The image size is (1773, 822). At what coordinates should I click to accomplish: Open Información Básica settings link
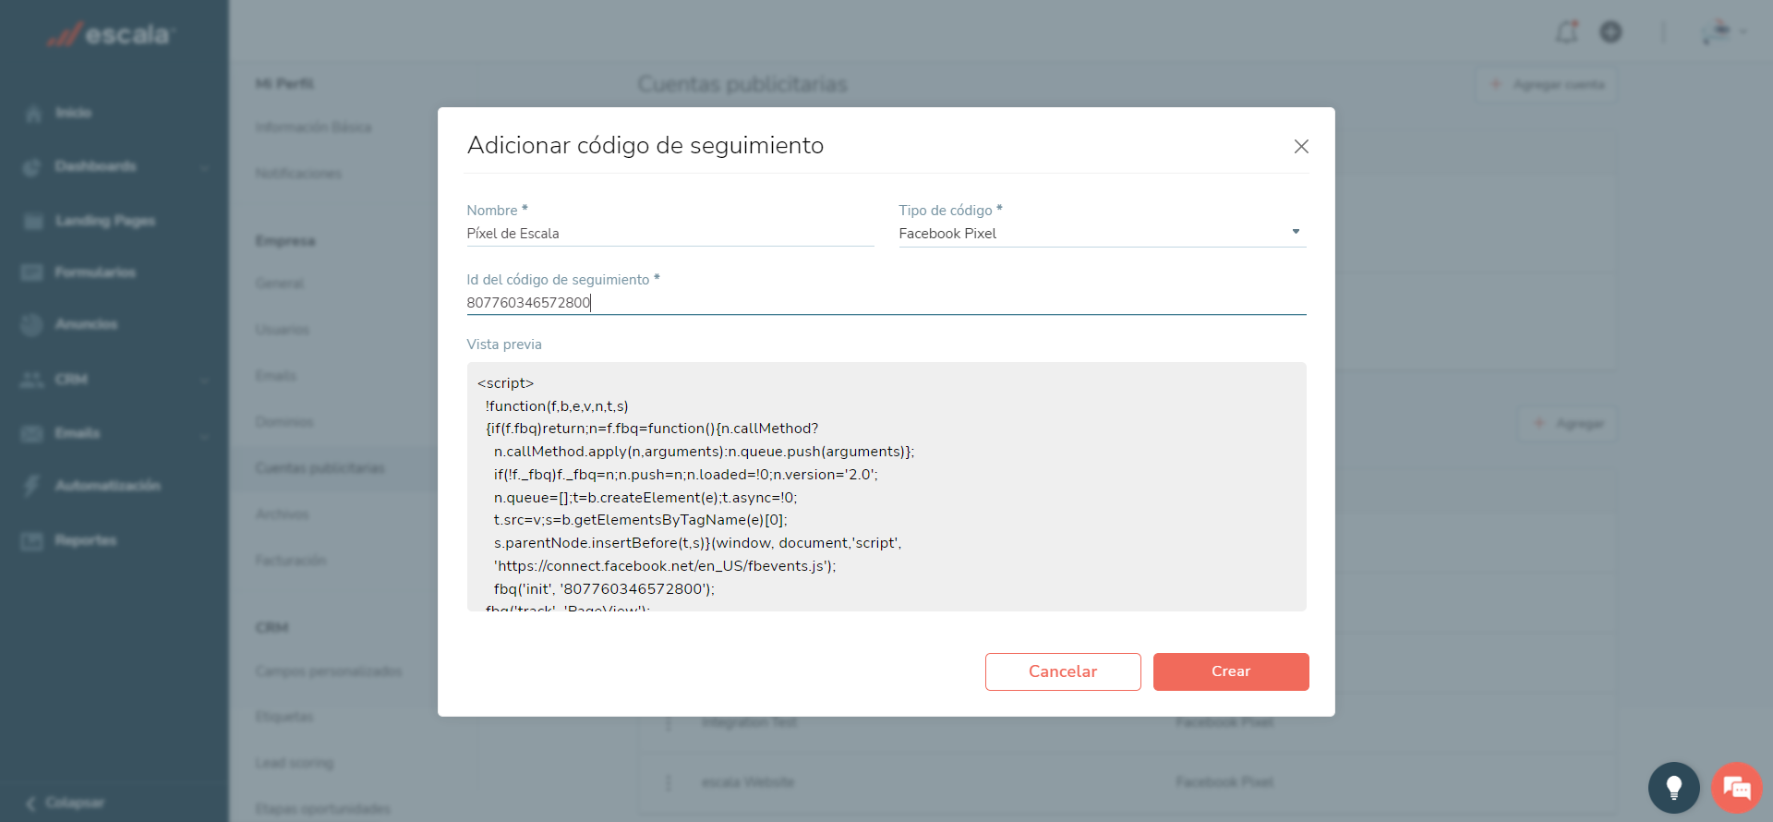pyautogui.click(x=314, y=127)
